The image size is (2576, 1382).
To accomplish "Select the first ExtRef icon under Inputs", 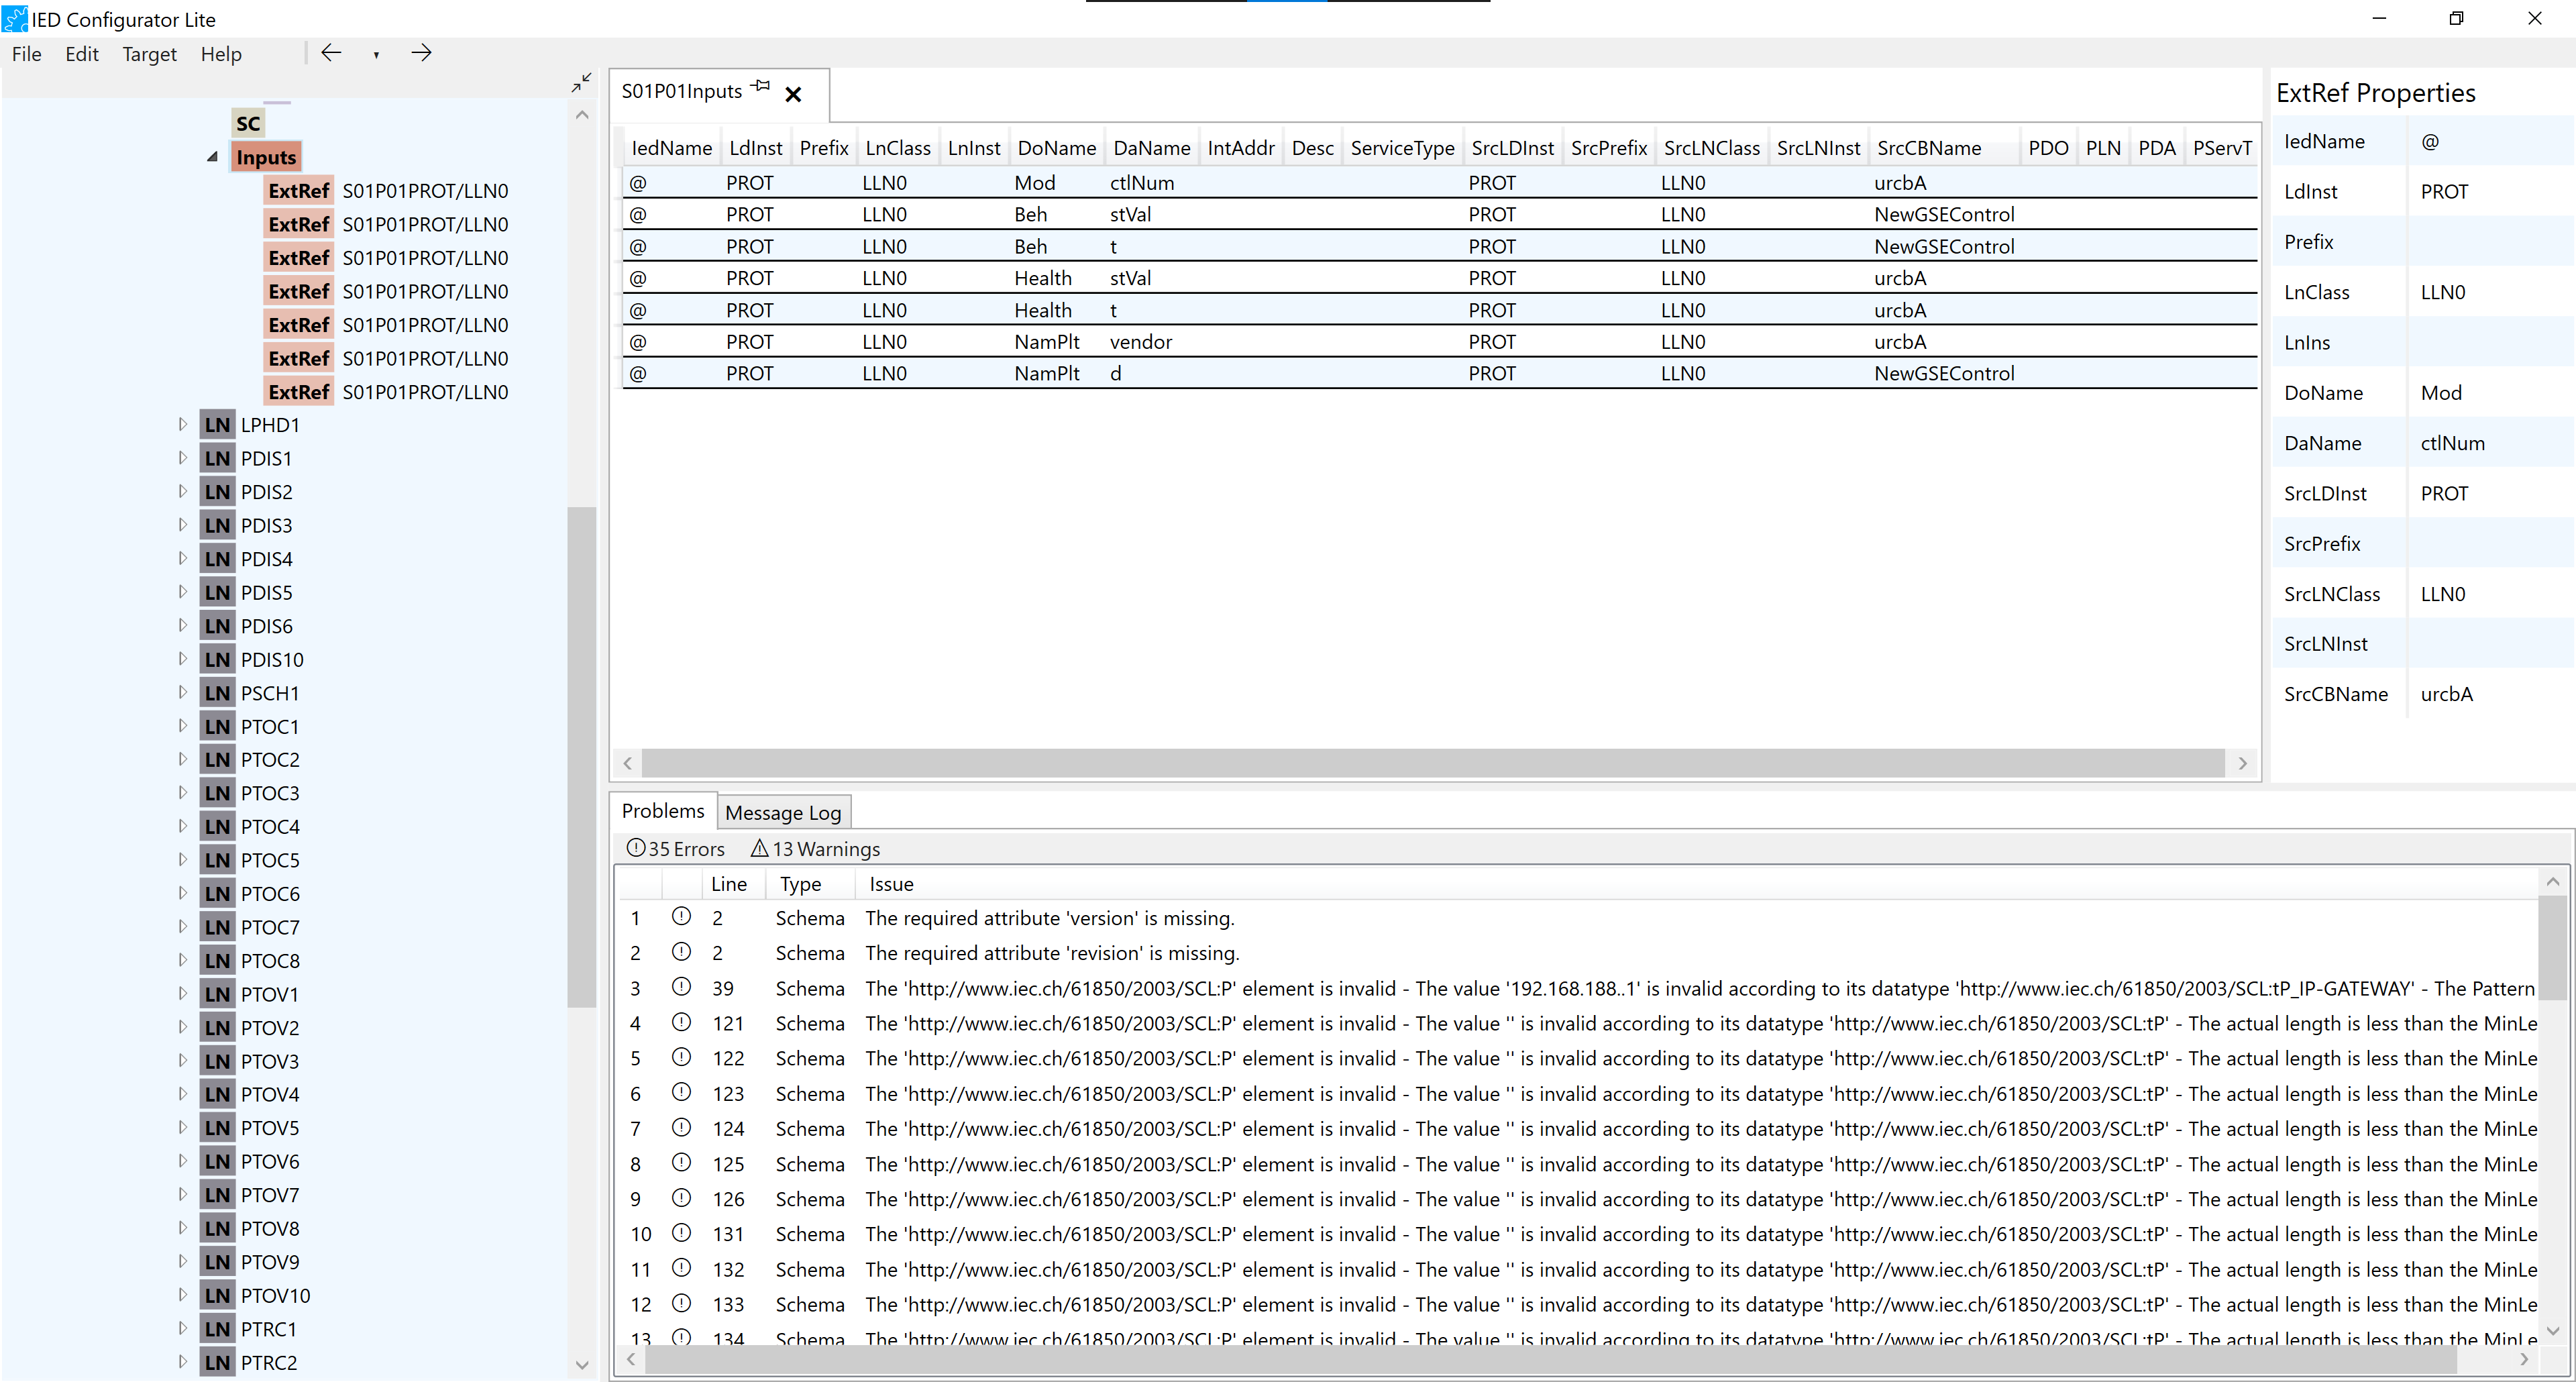I will [298, 191].
